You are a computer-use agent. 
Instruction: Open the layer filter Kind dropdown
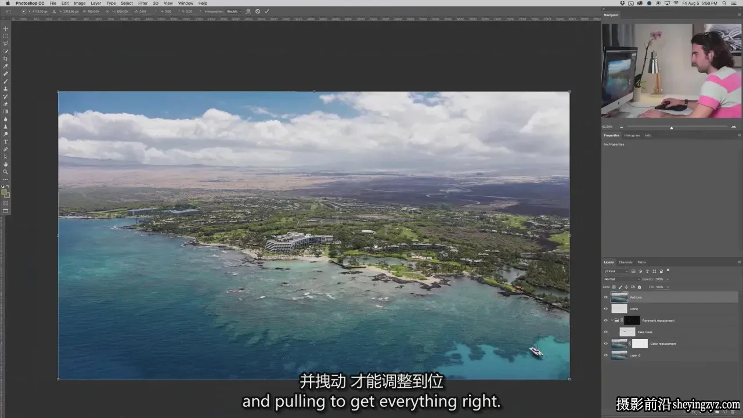[x=616, y=271]
